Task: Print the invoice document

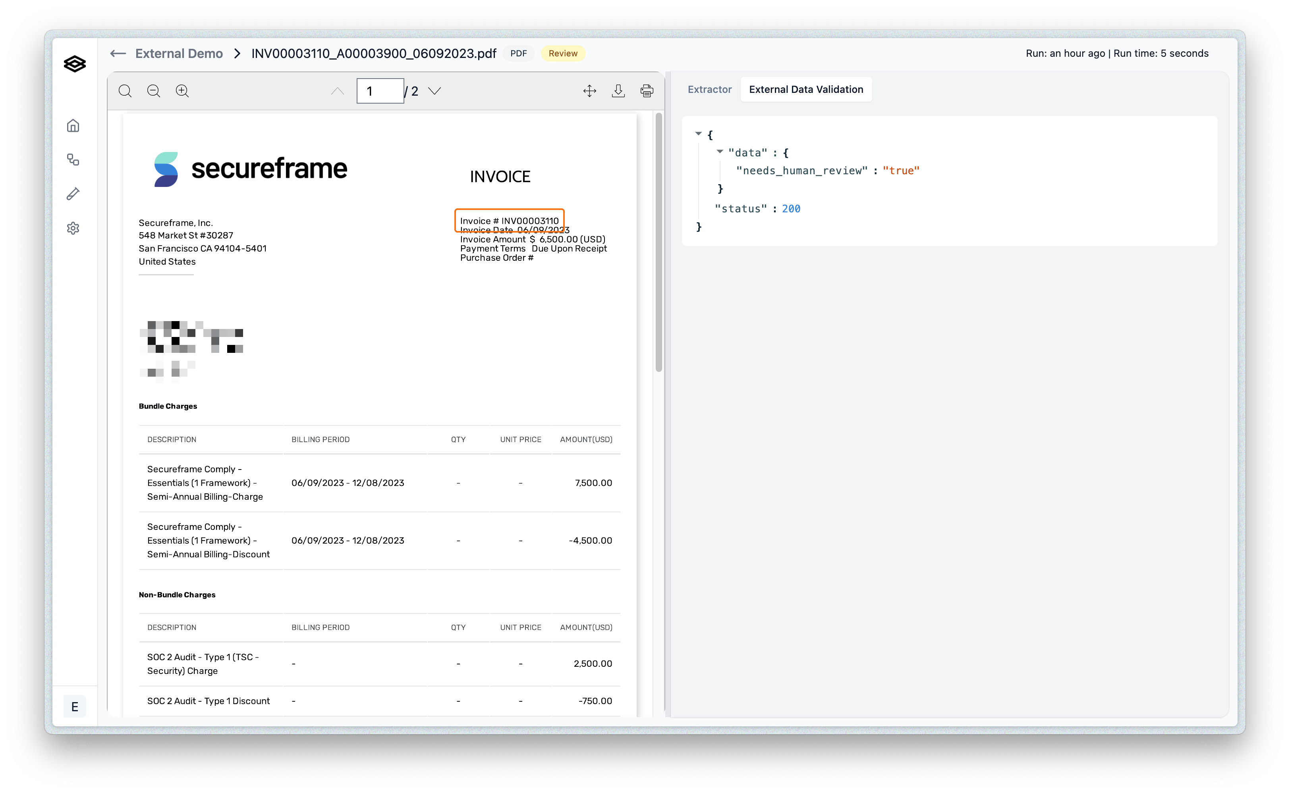Action: pos(647,91)
